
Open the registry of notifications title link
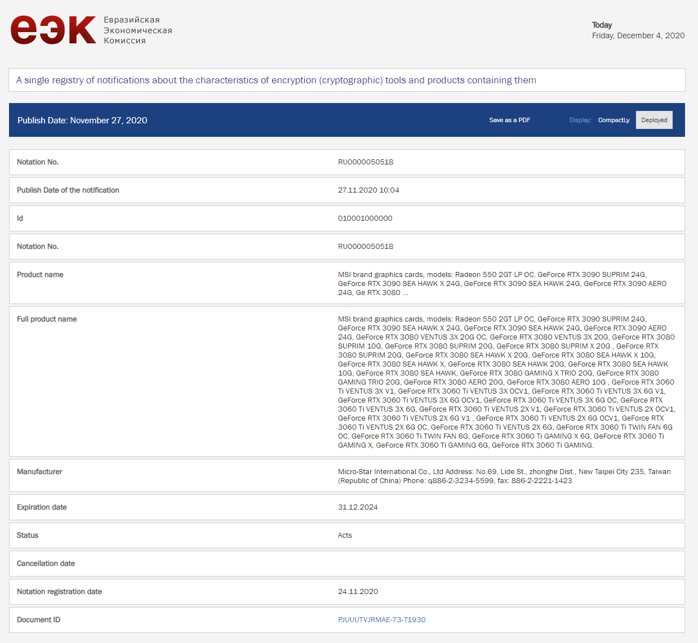click(276, 80)
